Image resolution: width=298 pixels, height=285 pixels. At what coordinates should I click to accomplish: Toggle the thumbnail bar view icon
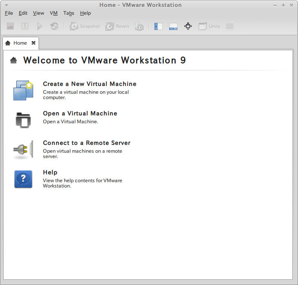pos(173,26)
